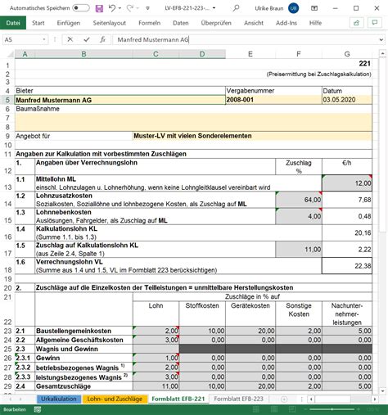Open the Seitenlayout ribbon tab
Screen dimensions: 388x415
click(110, 23)
